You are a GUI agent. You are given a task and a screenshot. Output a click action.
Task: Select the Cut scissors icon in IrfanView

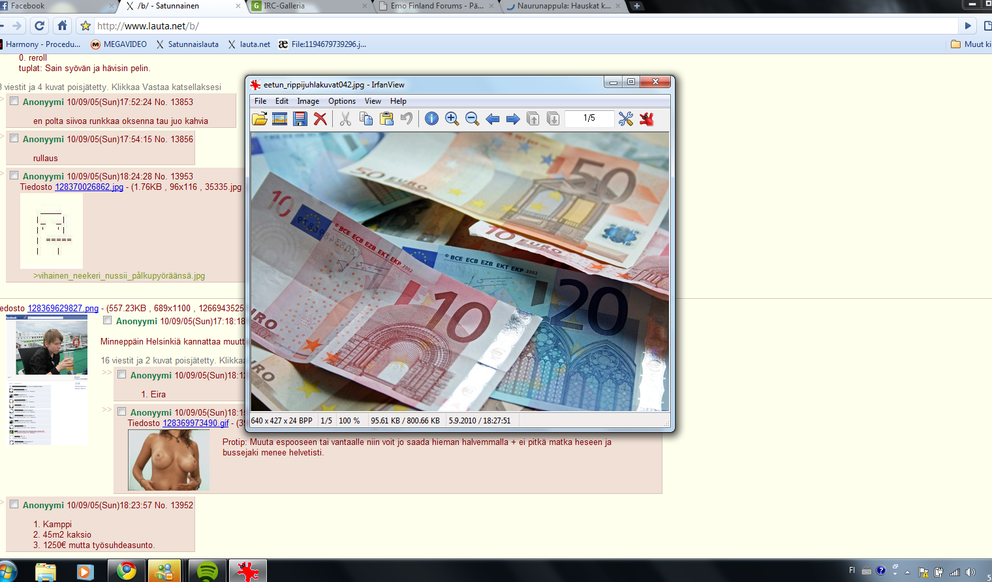[x=346, y=119]
